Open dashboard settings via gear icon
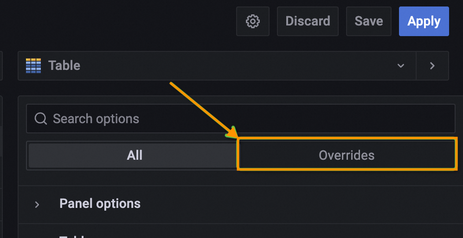The image size is (463, 238). [253, 21]
